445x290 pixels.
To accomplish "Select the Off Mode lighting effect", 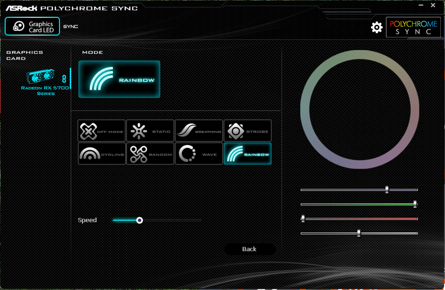I will tap(102, 131).
